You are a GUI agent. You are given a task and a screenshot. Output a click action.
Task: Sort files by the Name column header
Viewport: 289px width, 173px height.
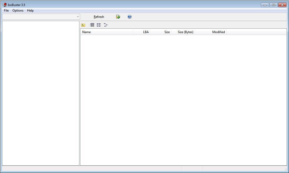87,32
